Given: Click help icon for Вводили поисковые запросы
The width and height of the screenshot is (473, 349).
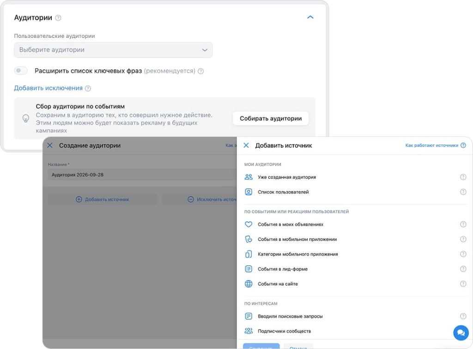Looking at the screenshot, I should [463, 316].
